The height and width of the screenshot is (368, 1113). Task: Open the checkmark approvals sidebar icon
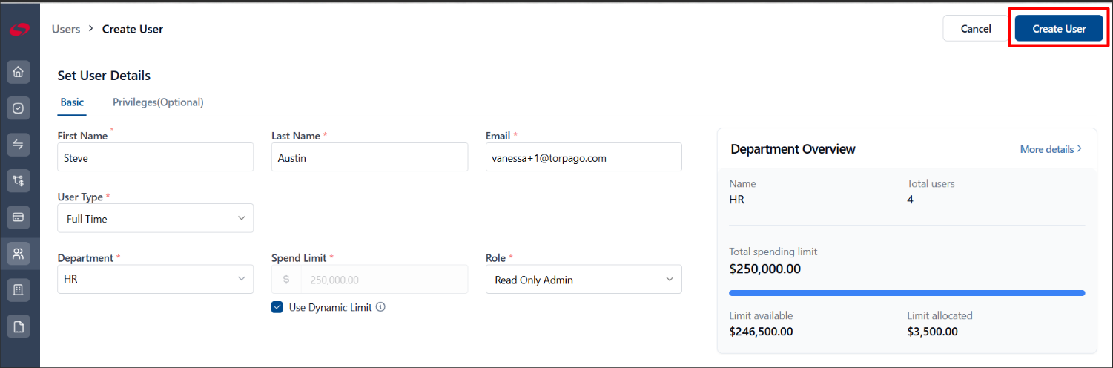(19, 108)
